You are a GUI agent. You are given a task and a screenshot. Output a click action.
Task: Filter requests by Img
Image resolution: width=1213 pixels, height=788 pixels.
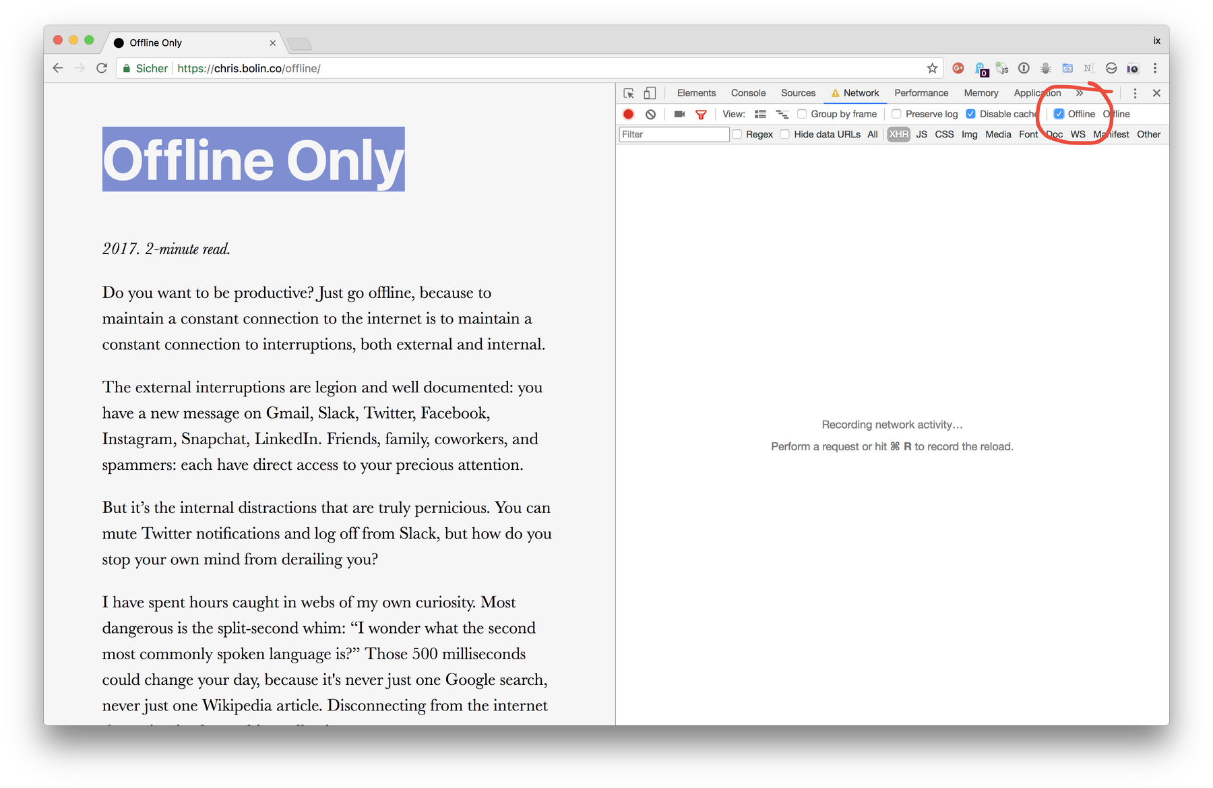point(969,134)
